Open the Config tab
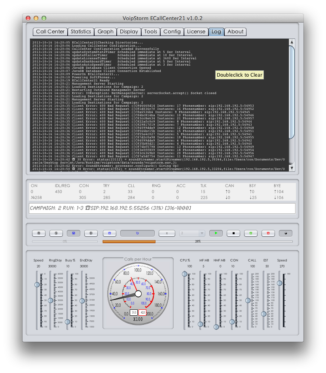Image resolution: width=326 pixels, height=373 pixels. 172,32
